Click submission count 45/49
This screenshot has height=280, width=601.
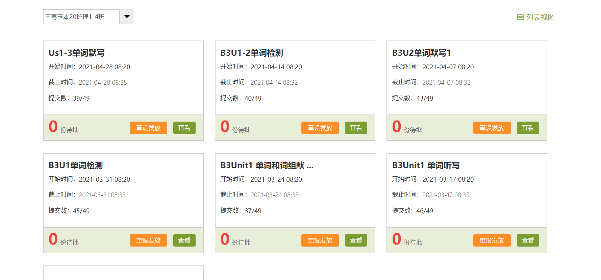(81, 211)
